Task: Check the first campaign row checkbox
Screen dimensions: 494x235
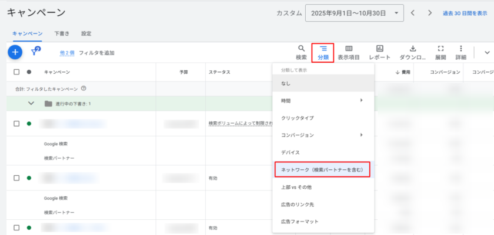Action: (16, 124)
